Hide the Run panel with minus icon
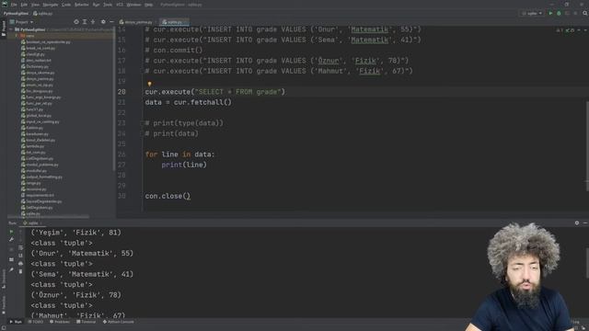The width and height of the screenshot is (589, 331). (x=585, y=223)
